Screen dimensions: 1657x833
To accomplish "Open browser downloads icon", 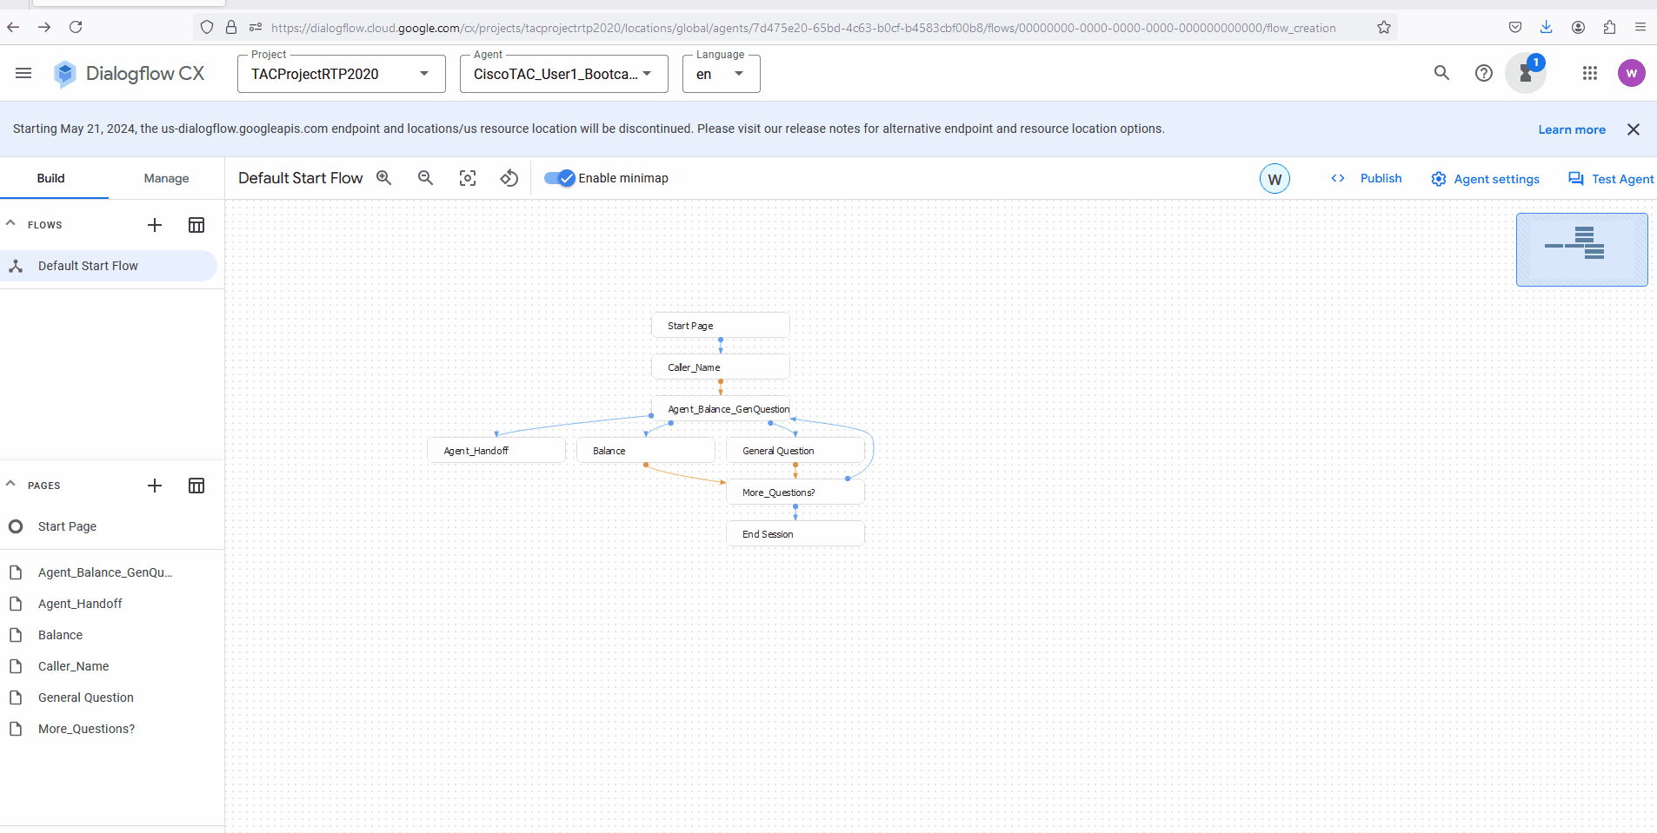I will pos(1547,27).
